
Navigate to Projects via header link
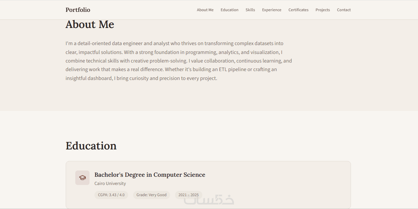[x=323, y=10]
